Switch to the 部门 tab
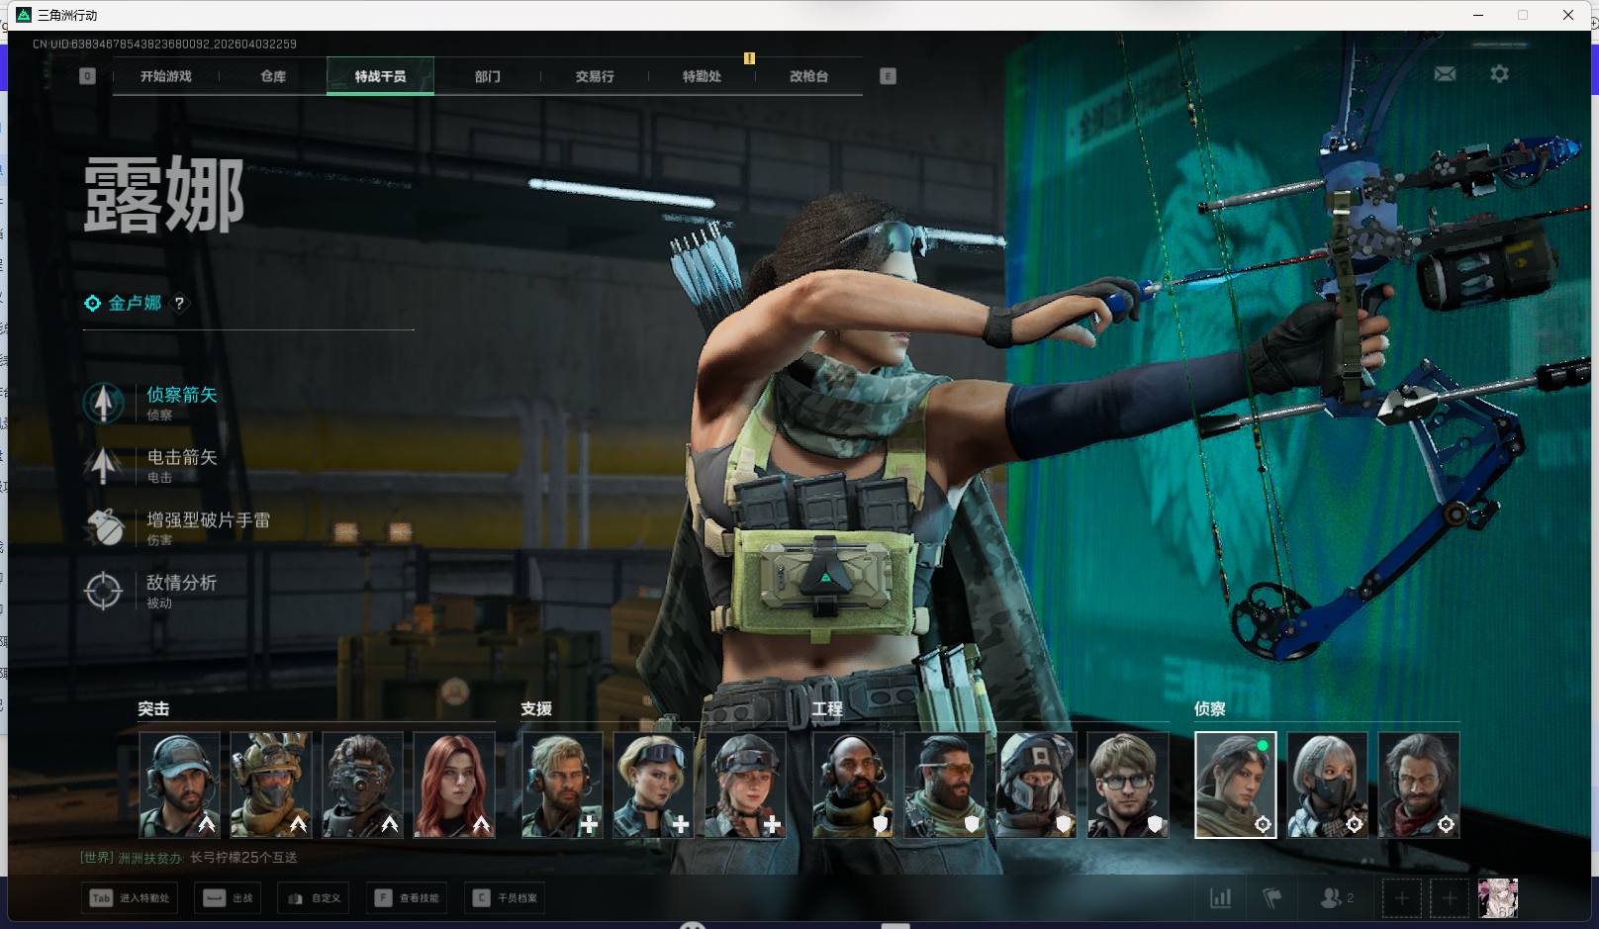The height and width of the screenshot is (929, 1599). coord(487,76)
